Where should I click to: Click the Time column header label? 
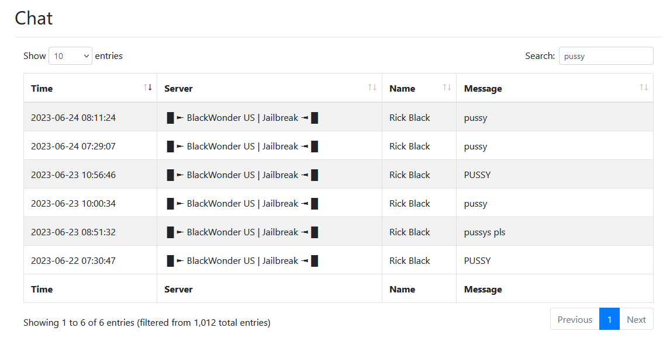[x=42, y=89]
